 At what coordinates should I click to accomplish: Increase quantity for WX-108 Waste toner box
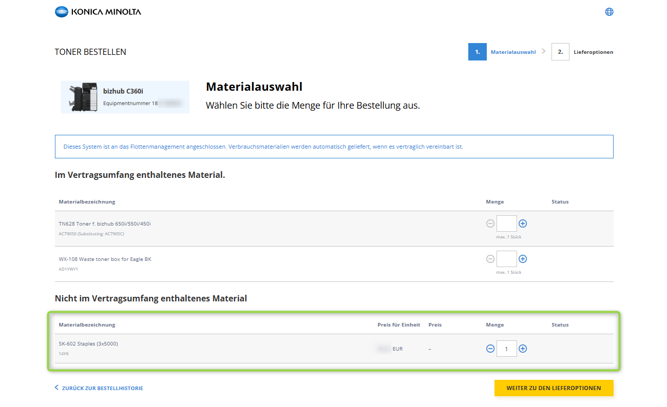[523, 259]
